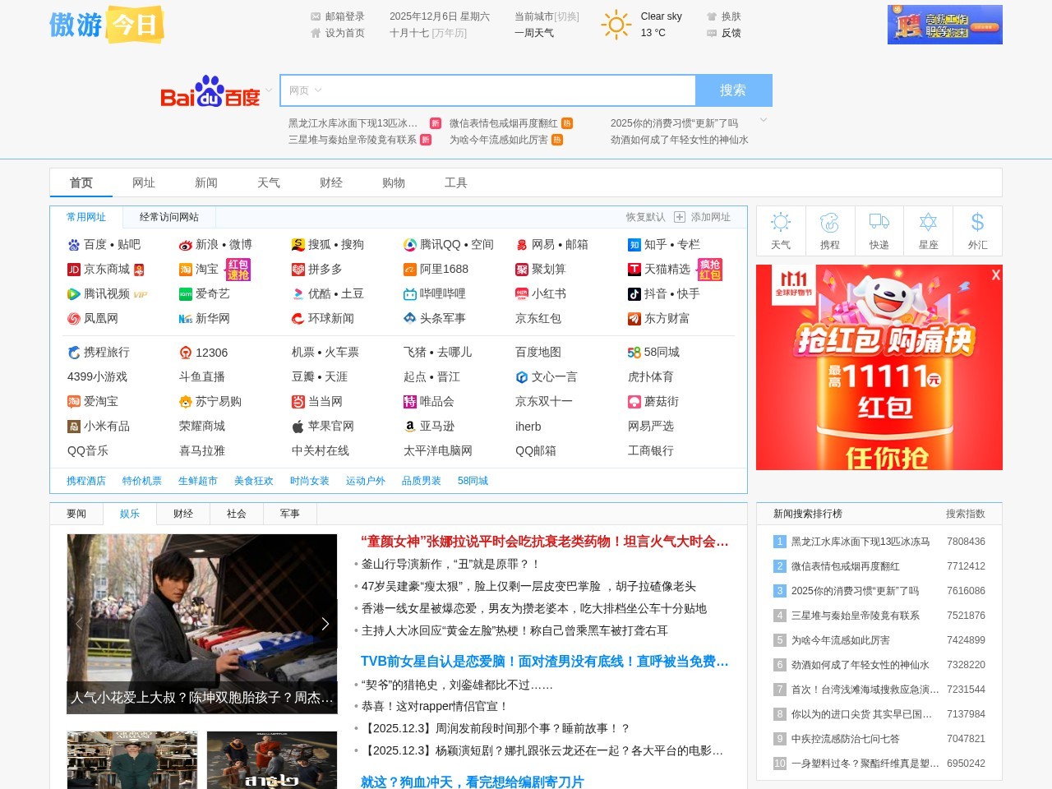Open the 天气 sun icon in sidebar
The height and width of the screenshot is (789, 1052).
pos(780,222)
